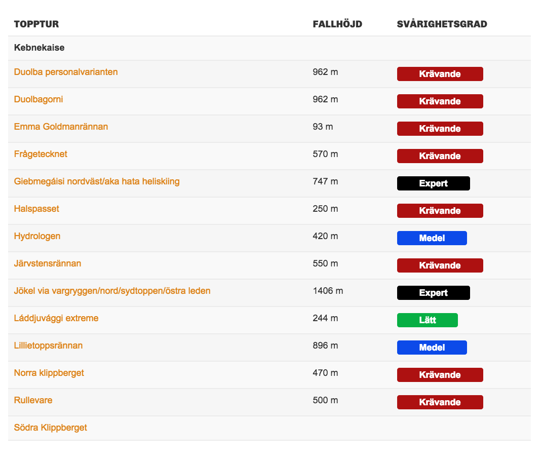Open the Frågetecknet tour
This screenshot has width=542, height=461.
pyautogui.click(x=41, y=154)
